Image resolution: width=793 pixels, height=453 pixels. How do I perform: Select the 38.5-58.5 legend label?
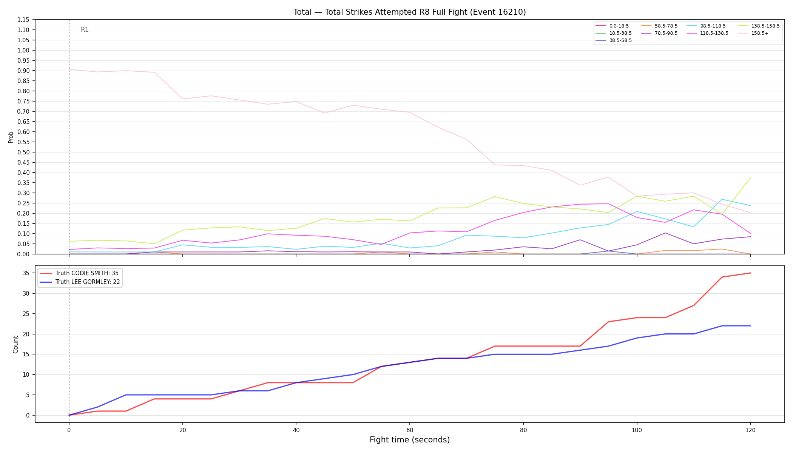[620, 40]
